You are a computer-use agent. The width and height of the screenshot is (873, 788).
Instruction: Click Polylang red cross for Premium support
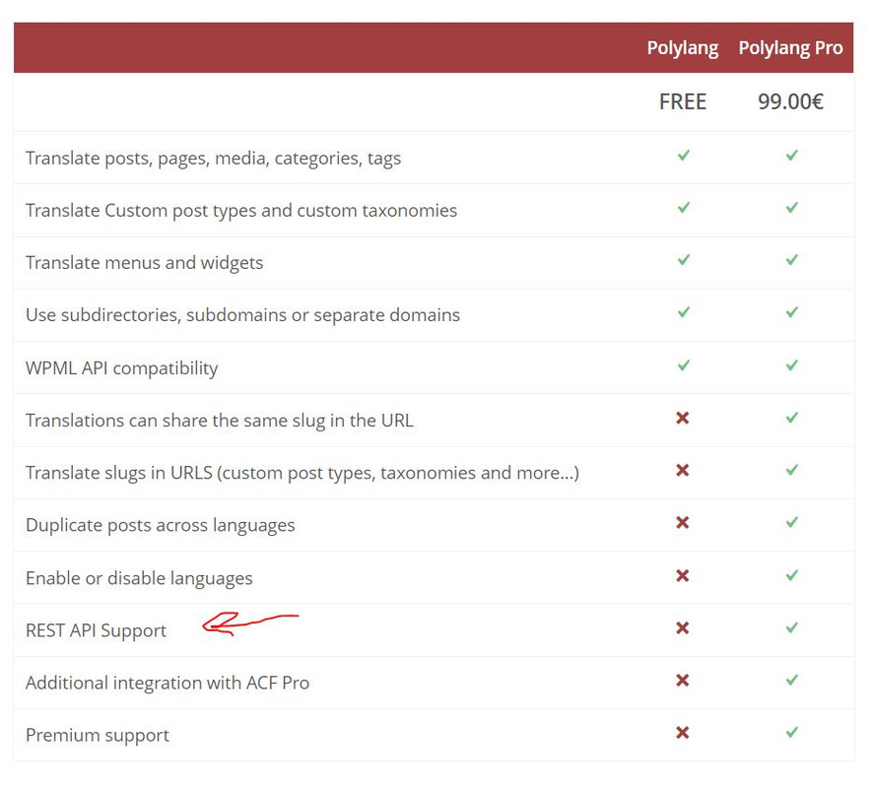tap(683, 733)
